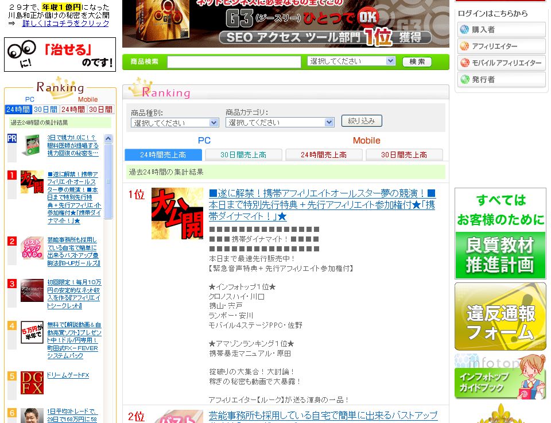Open the DGFX logo thumbnail
Viewport: 551px width, 423px height.
32,383
